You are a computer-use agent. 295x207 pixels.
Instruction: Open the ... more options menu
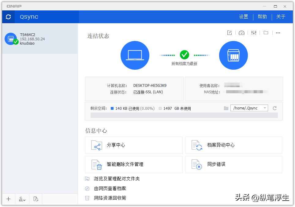click(x=278, y=33)
